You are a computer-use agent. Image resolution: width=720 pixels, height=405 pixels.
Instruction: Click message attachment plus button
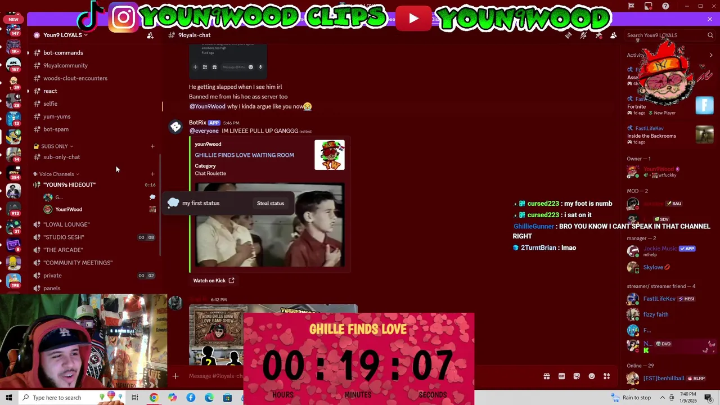(175, 376)
